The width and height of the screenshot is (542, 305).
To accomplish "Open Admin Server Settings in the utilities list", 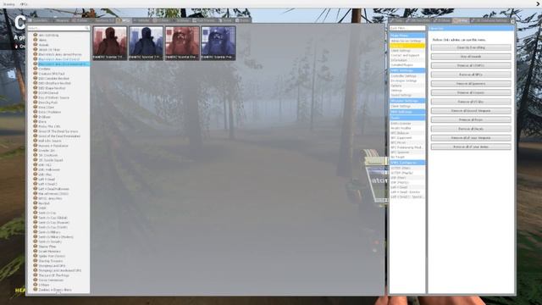I will point(407,41).
